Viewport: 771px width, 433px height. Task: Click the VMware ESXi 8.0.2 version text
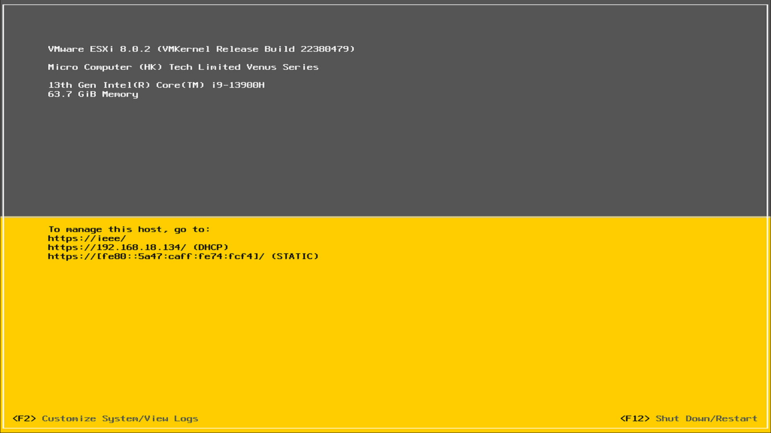click(x=100, y=49)
